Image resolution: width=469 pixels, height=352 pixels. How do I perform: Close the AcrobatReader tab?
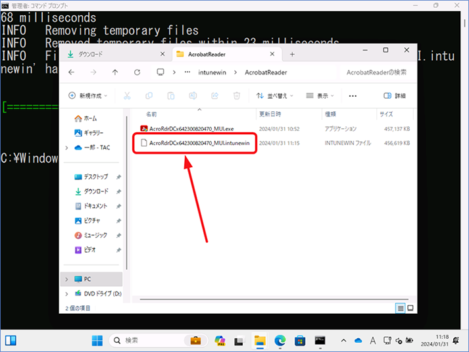(x=272, y=54)
